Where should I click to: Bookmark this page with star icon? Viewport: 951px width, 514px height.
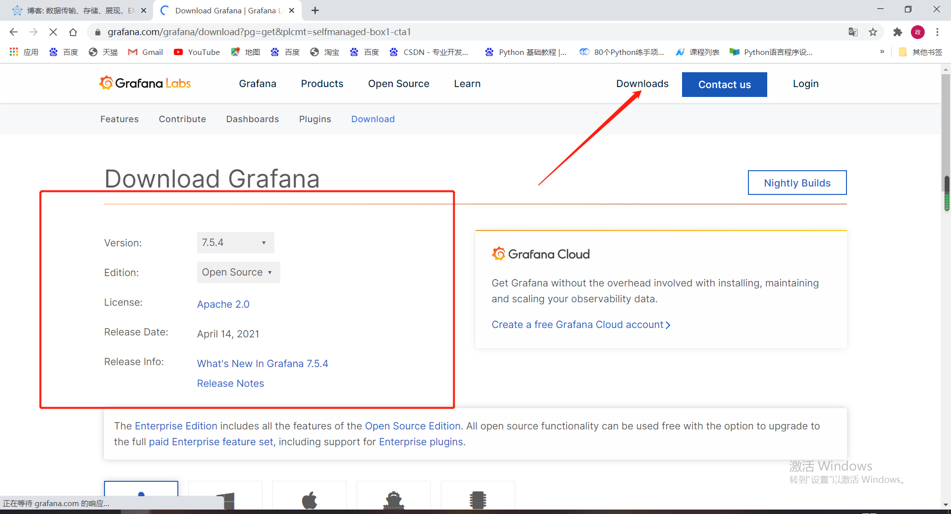pyautogui.click(x=873, y=32)
